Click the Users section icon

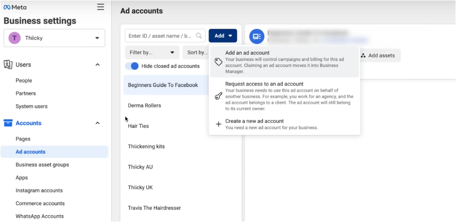tap(8, 65)
